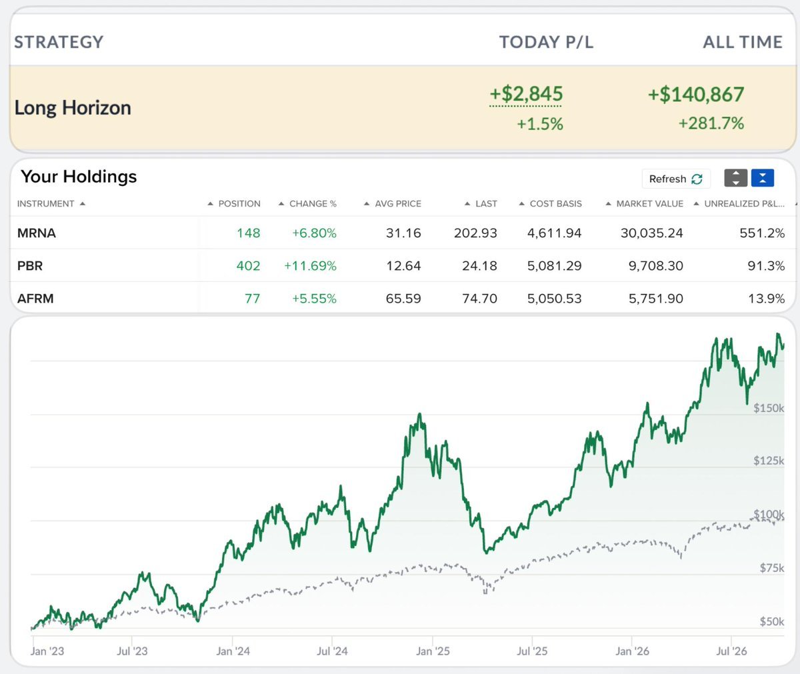This screenshot has width=800, height=674.
Task: Sort holdings by POSITION column
Action: tap(234, 203)
